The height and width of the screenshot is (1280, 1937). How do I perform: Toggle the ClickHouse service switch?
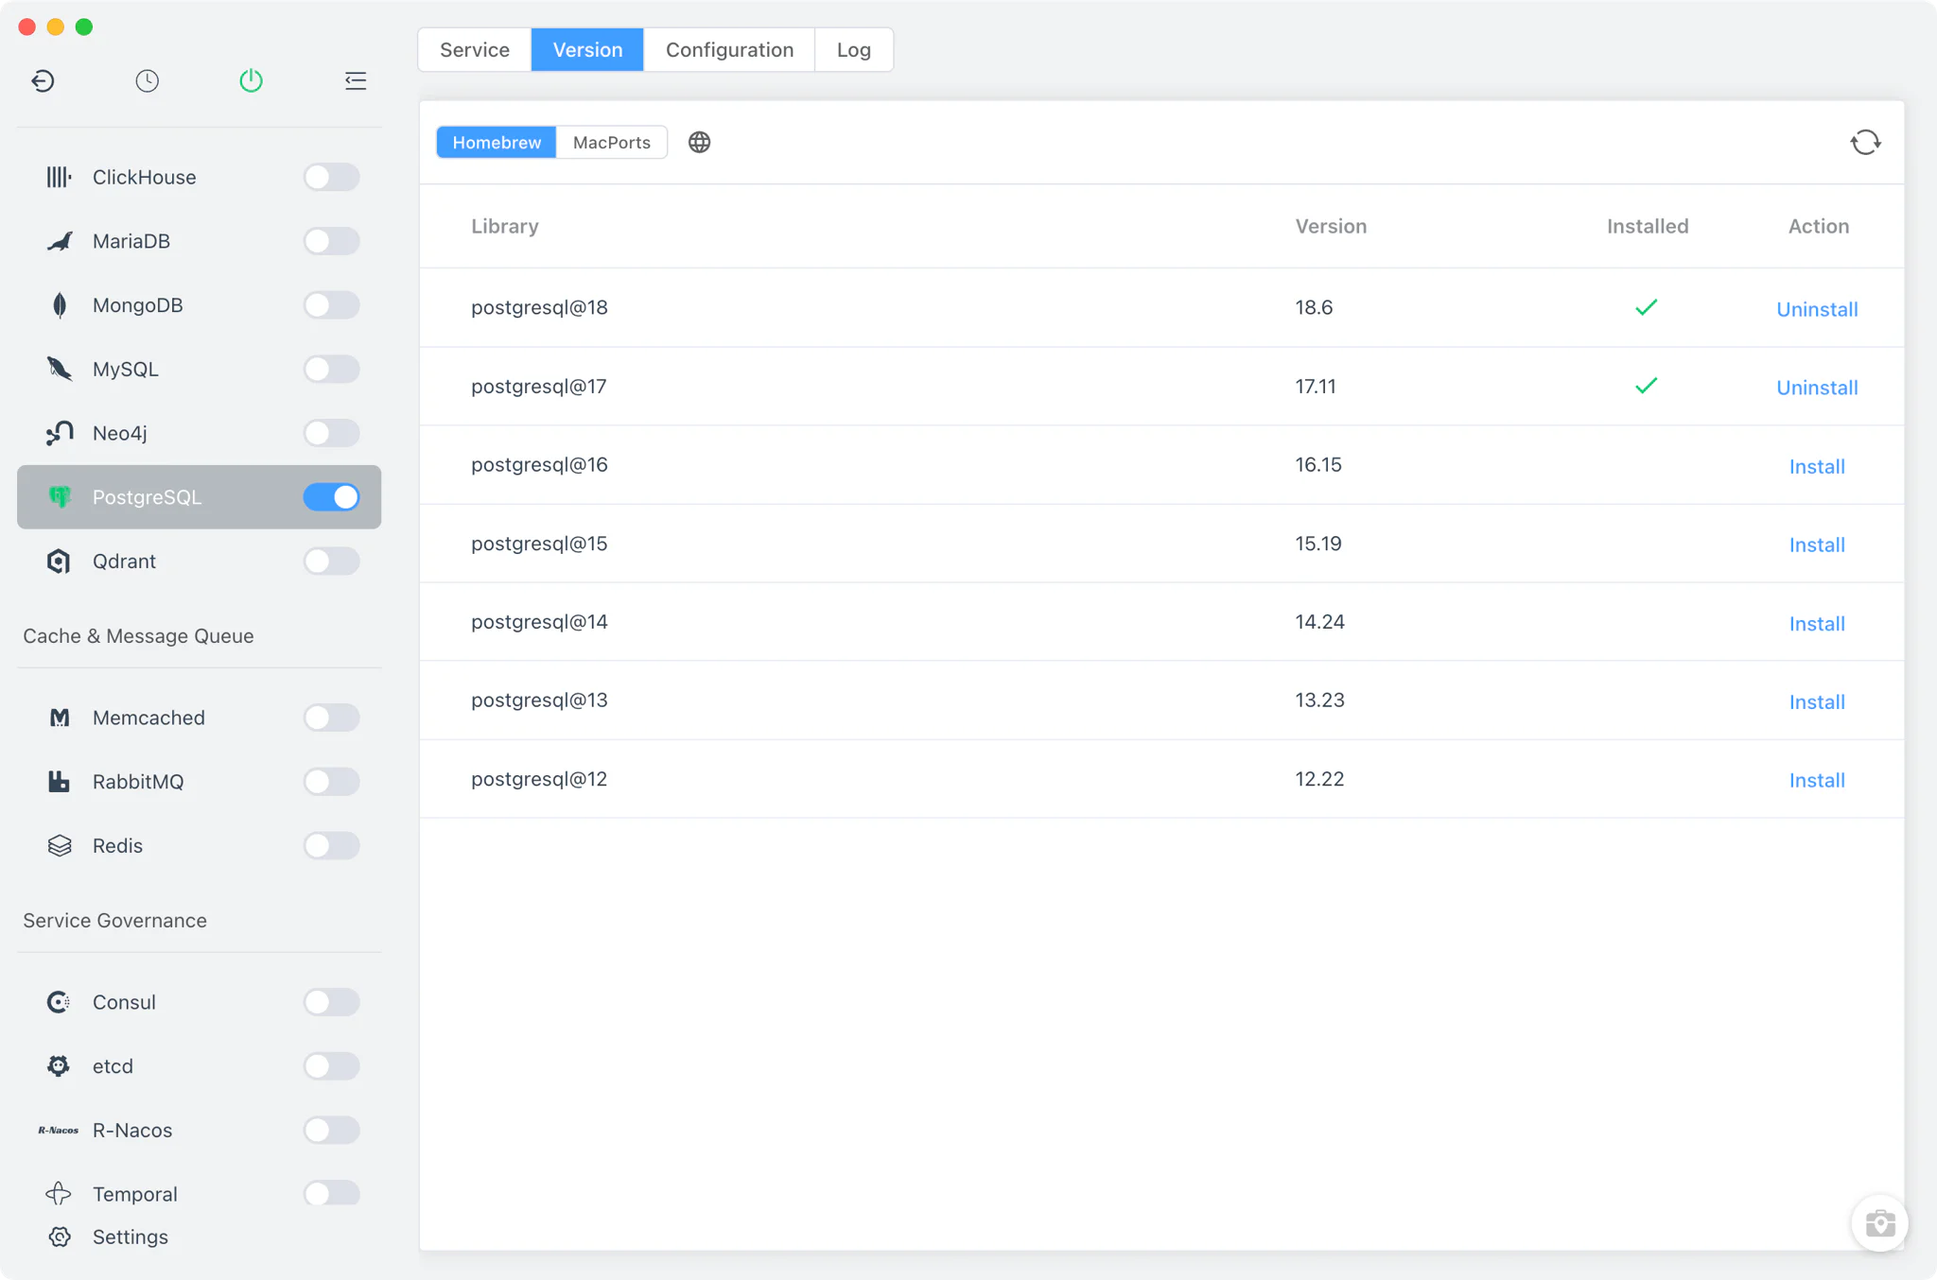click(x=331, y=178)
